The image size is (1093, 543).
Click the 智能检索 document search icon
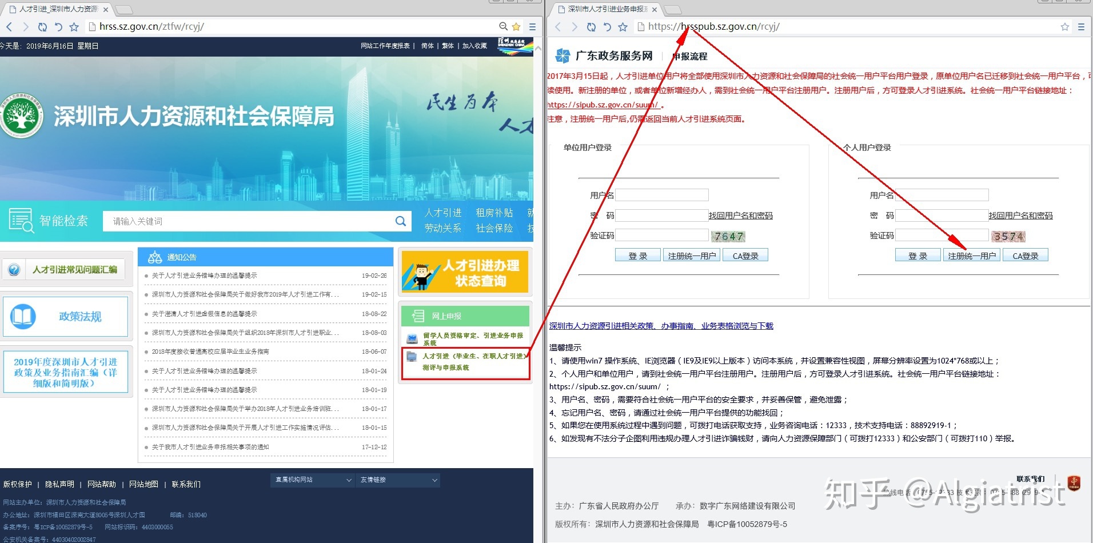21,221
